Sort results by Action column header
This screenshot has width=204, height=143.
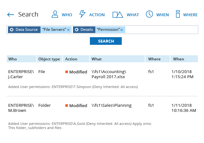point(71,59)
